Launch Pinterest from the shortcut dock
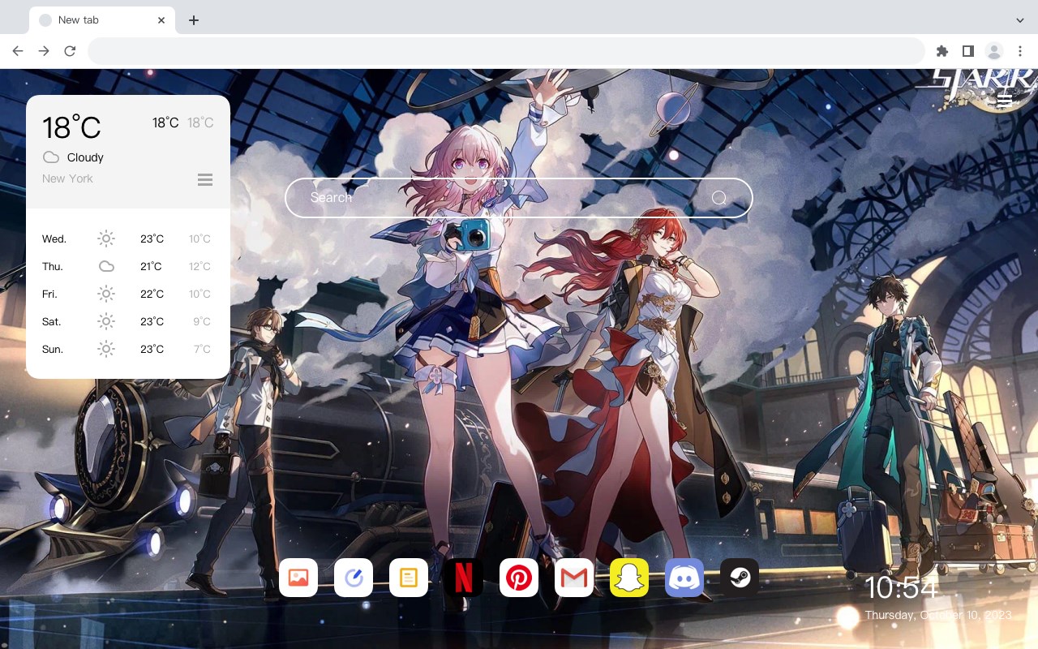 coord(519,578)
